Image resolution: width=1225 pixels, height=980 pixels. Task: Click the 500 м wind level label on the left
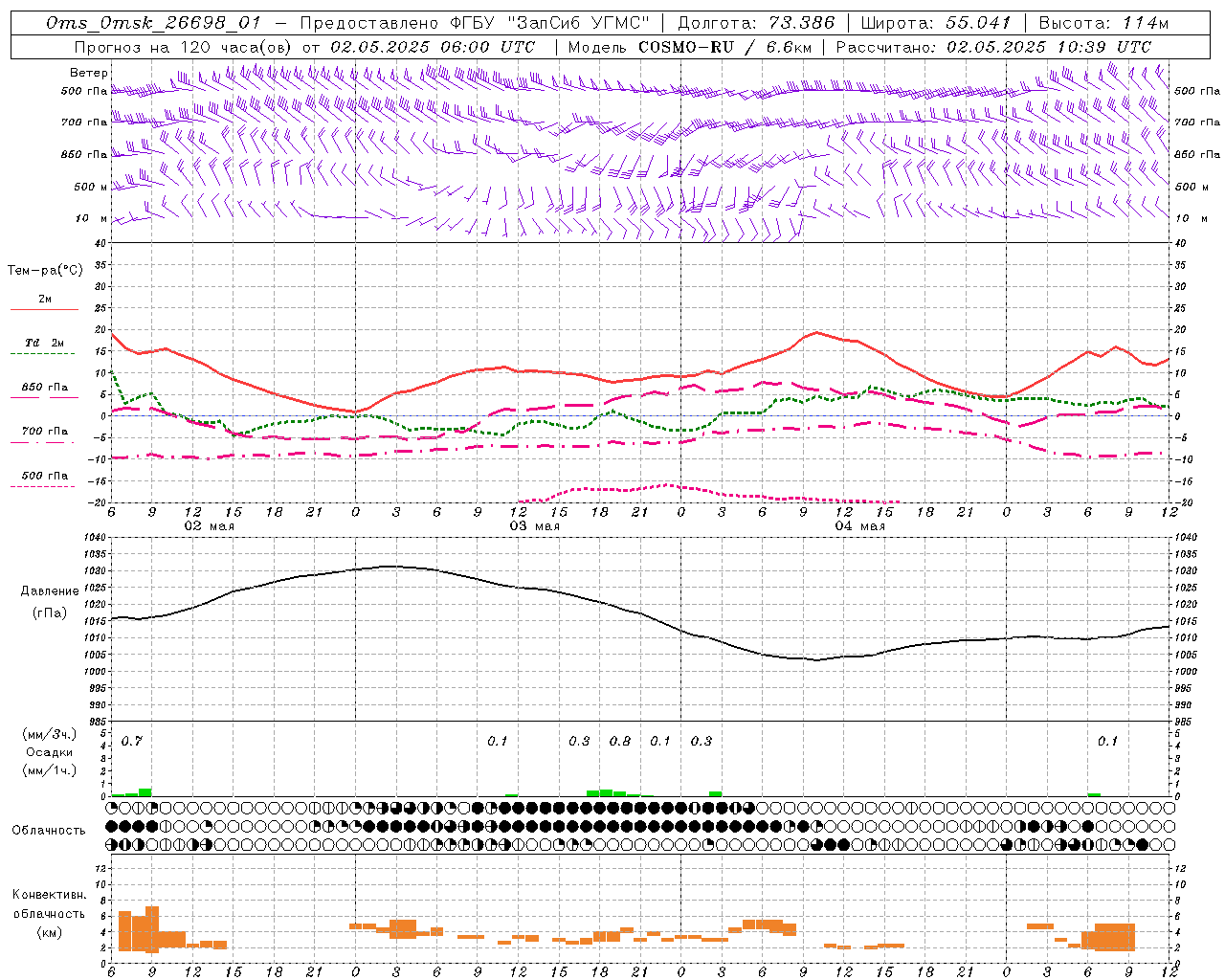(92, 187)
